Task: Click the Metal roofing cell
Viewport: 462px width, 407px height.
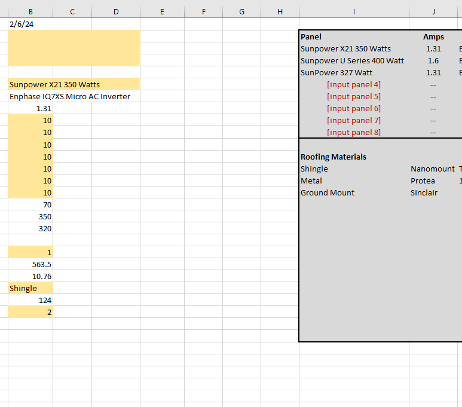Action: pos(354,180)
